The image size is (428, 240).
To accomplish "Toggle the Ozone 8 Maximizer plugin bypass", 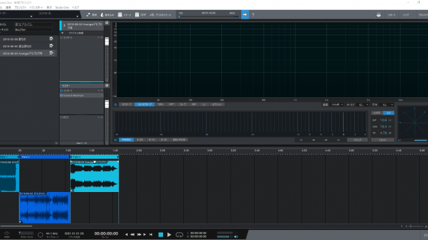I will 62,95.
